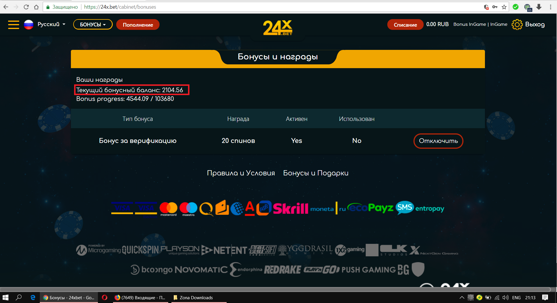Bookmark the page with the star icon

point(504,7)
